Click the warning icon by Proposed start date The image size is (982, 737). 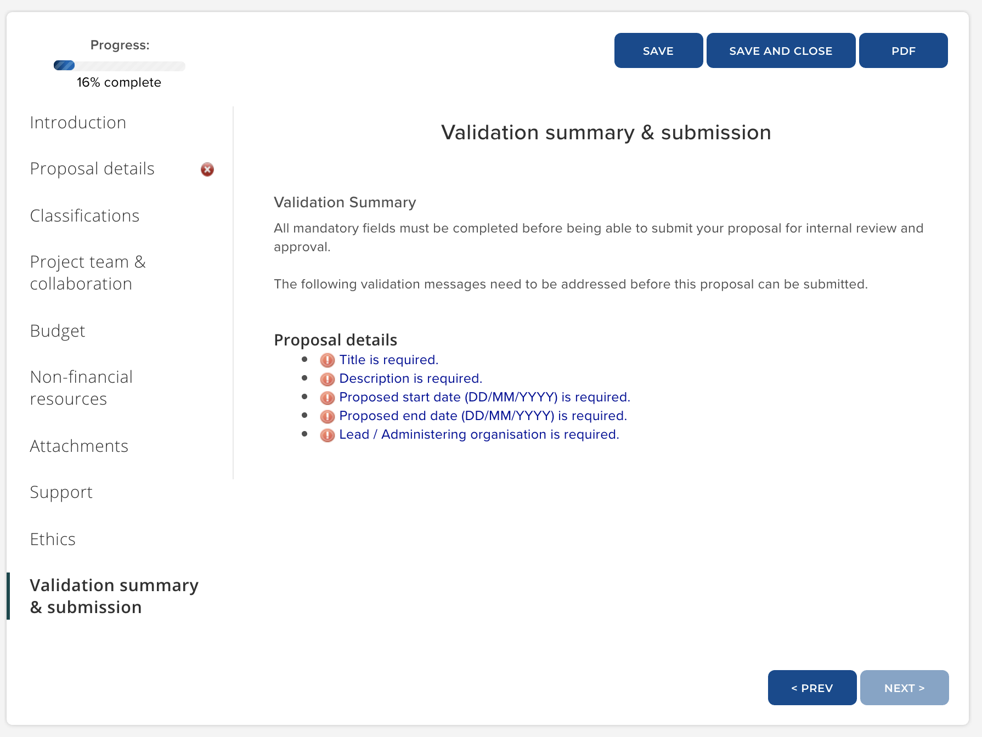[328, 398]
